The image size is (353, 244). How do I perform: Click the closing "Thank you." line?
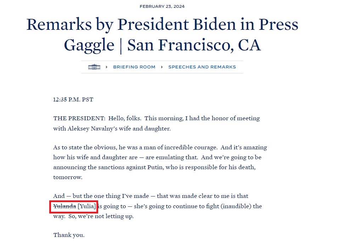[x=69, y=235]
